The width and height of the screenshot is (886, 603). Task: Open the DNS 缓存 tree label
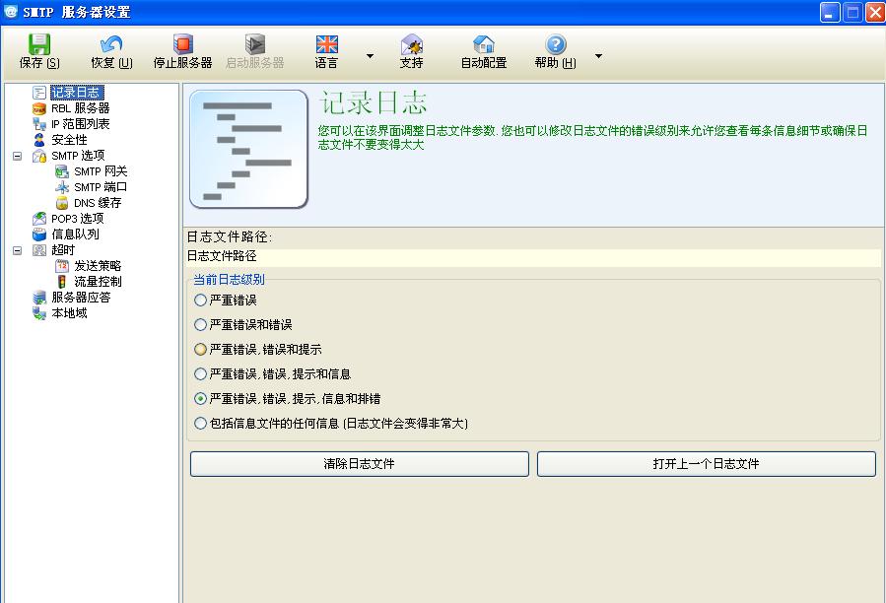98,203
